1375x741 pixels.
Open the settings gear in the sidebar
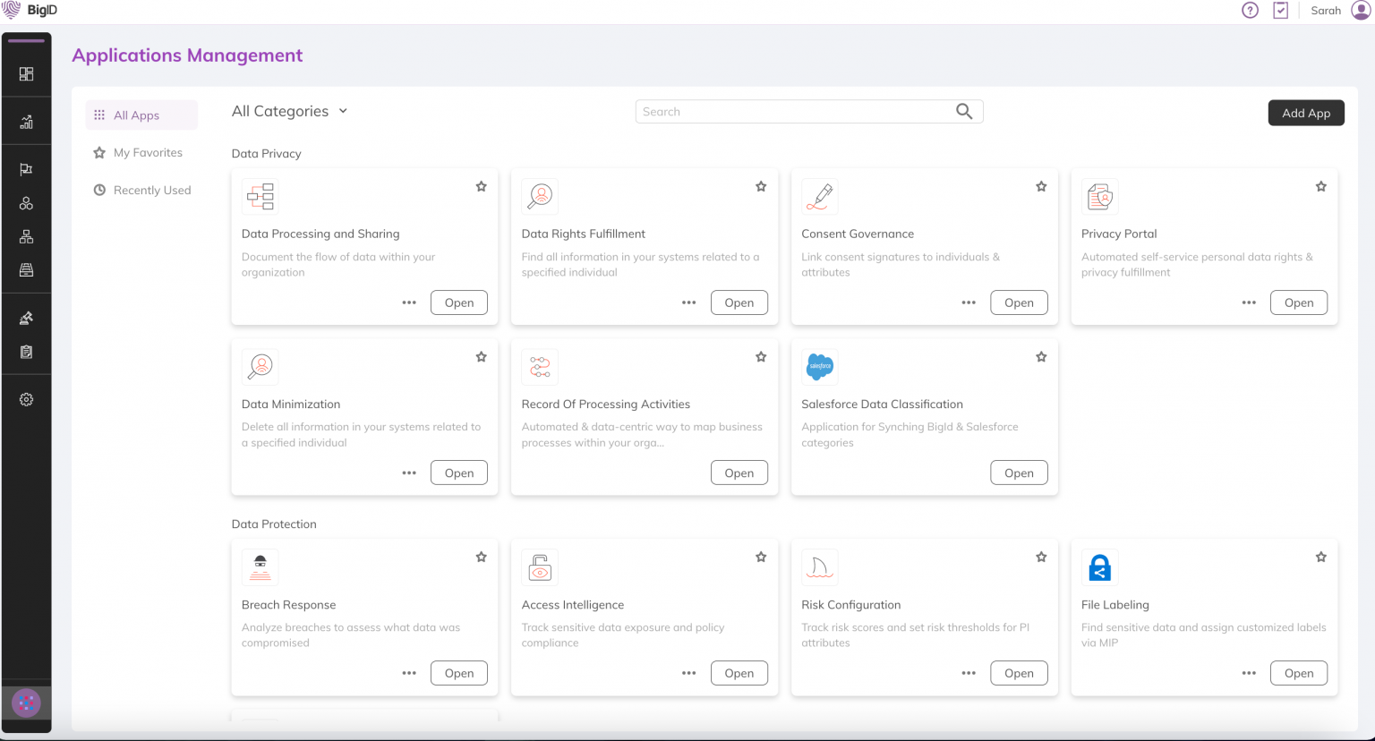26,399
